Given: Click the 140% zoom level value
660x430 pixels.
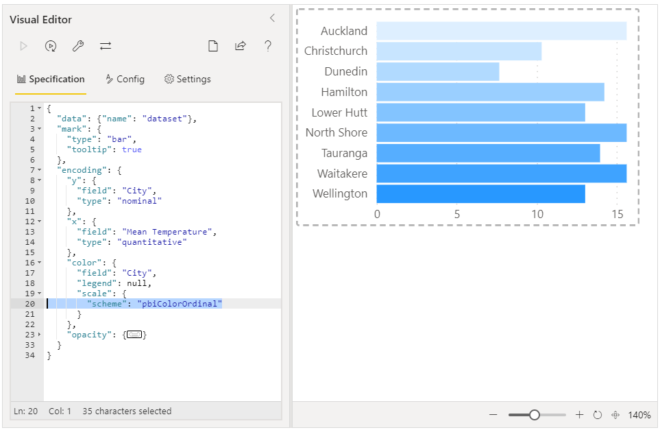Looking at the screenshot, I should coord(639,416).
